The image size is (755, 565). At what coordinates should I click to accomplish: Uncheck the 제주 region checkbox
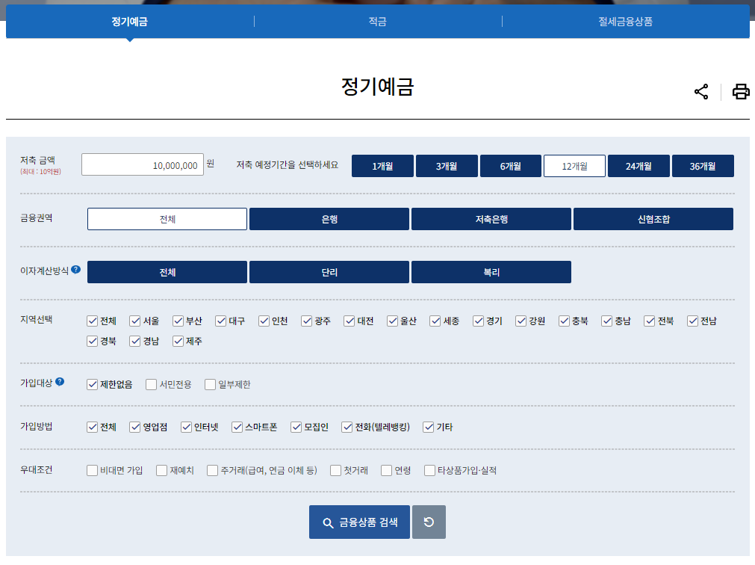point(178,342)
